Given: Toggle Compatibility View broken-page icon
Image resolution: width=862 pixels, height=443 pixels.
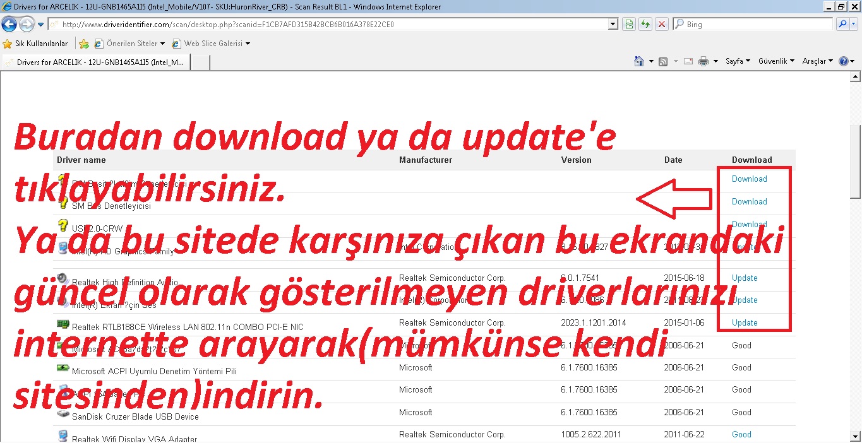Looking at the screenshot, I should point(629,25).
